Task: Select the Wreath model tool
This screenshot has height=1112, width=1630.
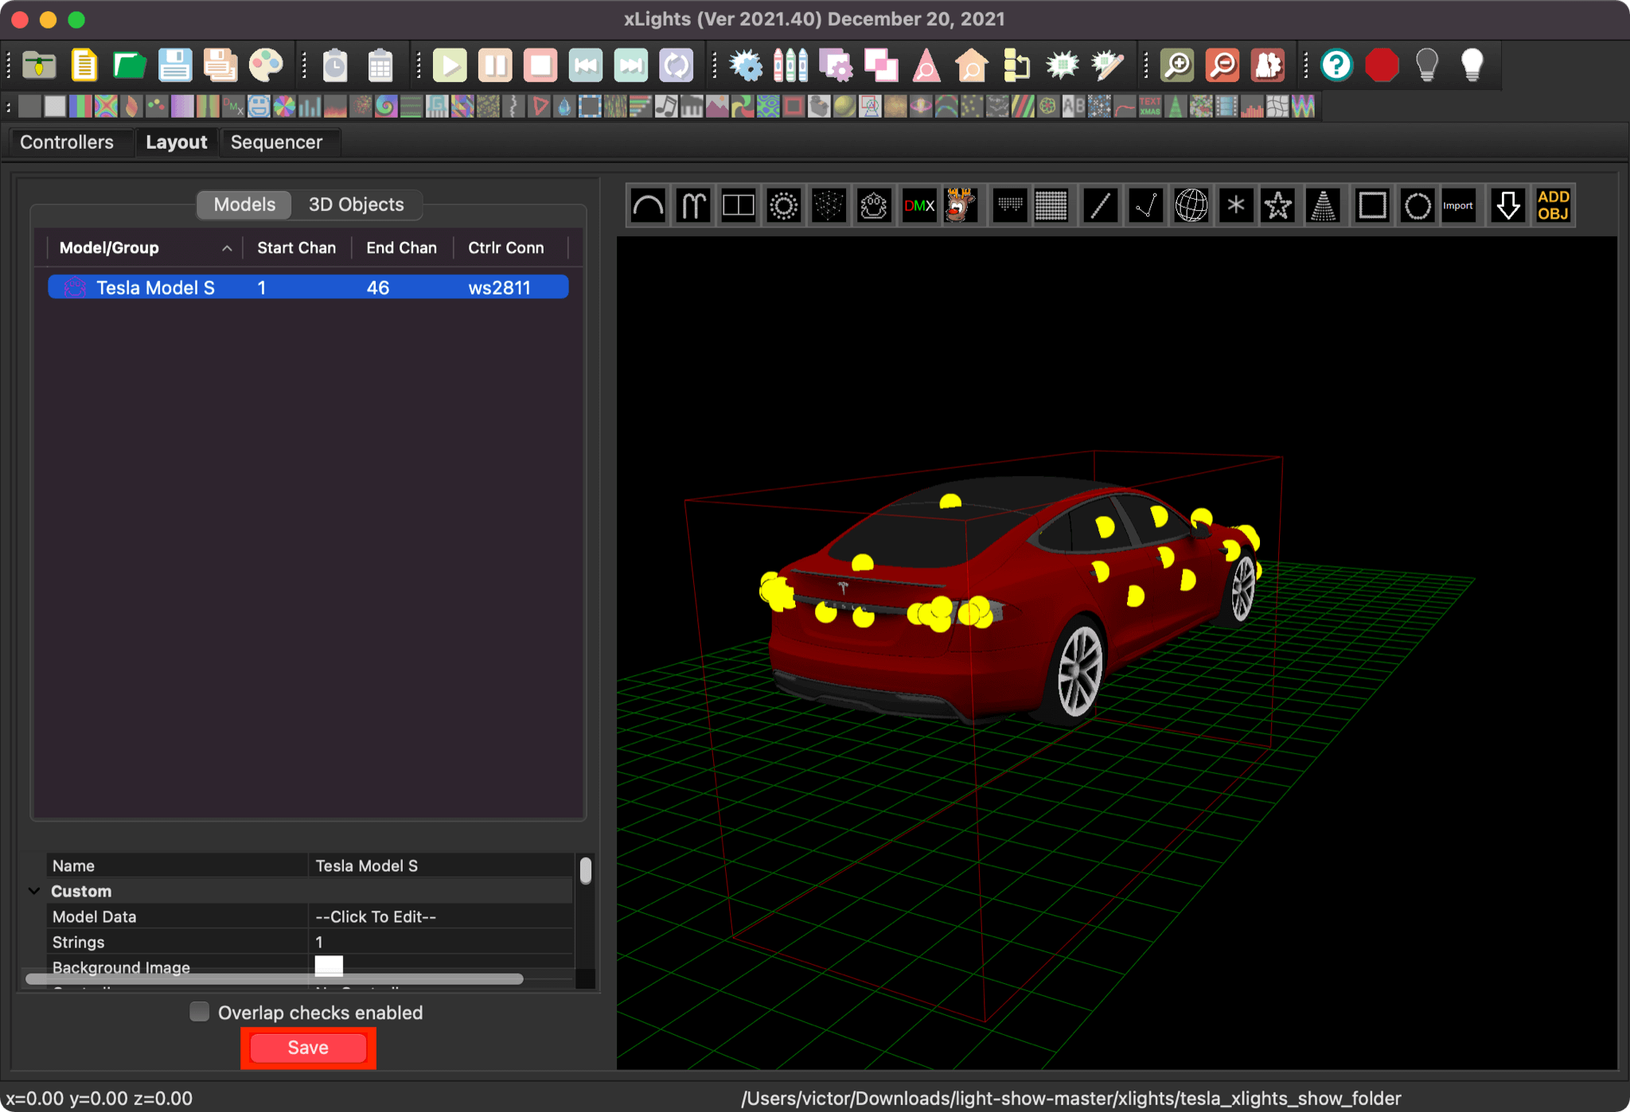Action: click(1417, 206)
